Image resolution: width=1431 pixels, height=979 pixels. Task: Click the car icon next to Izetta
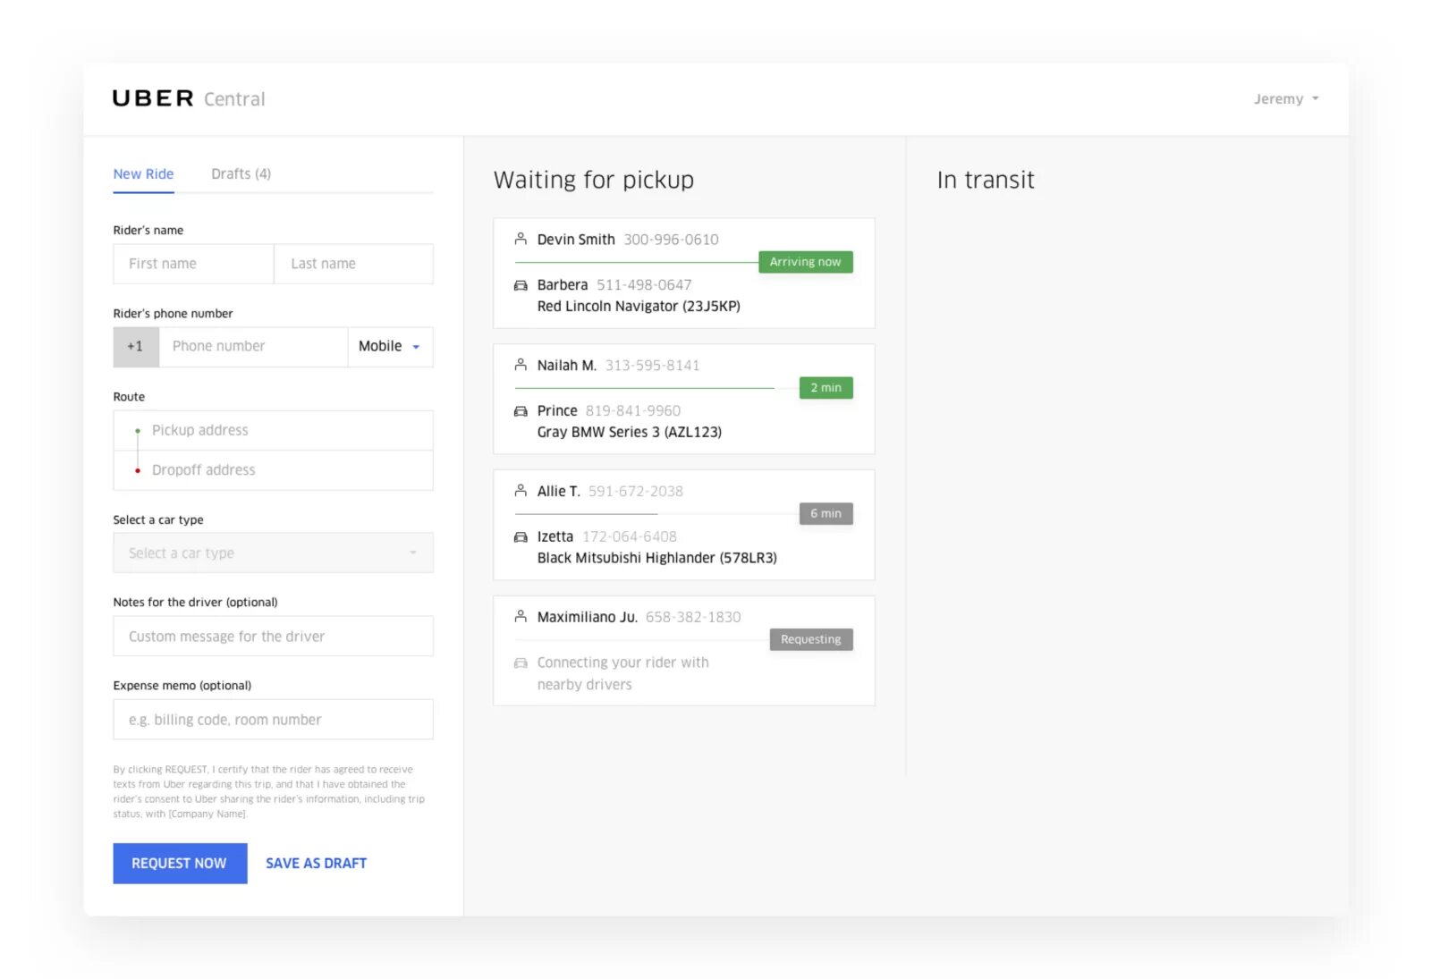click(x=521, y=537)
